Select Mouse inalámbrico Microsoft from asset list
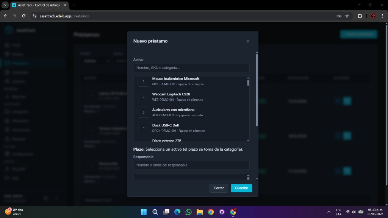The image size is (388, 218). tap(176, 81)
